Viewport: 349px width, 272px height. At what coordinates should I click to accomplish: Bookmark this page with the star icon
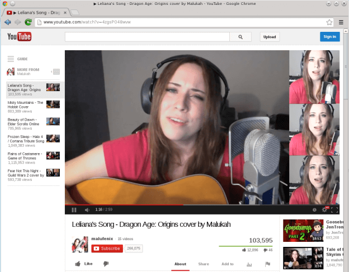[x=329, y=22]
